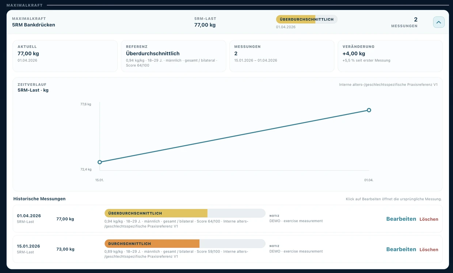Viewport: 453px width, 273px height.
Task: Click the '15.01.' x-axis label
Action: click(100, 180)
